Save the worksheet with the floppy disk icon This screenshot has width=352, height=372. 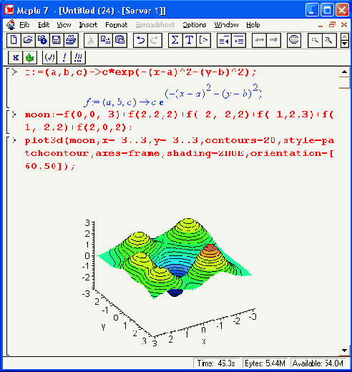(57, 40)
